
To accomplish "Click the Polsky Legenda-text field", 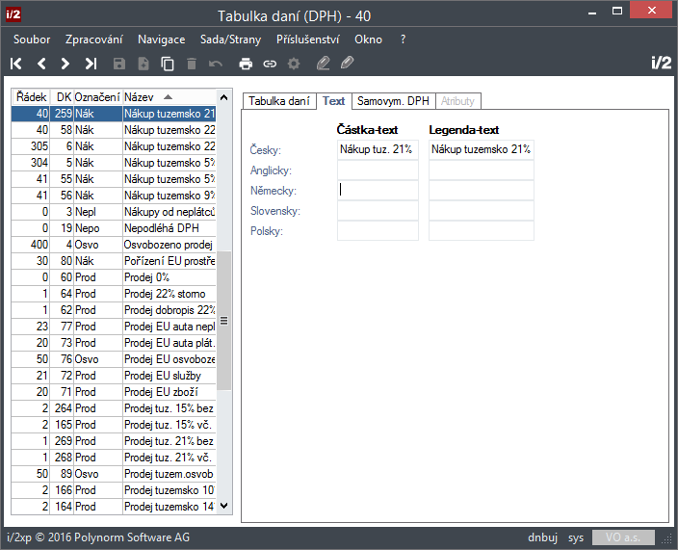I will (x=482, y=231).
